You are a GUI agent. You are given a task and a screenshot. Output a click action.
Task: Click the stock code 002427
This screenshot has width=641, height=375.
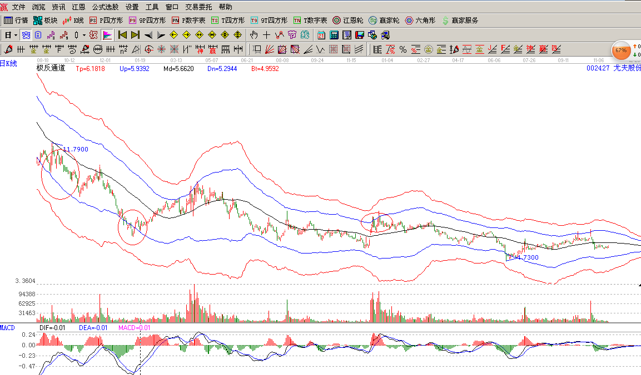click(x=599, y=67)
